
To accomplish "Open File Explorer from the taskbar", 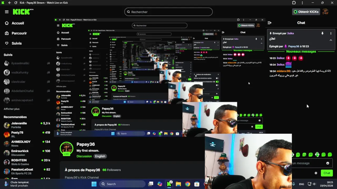I will click(178, 184).
